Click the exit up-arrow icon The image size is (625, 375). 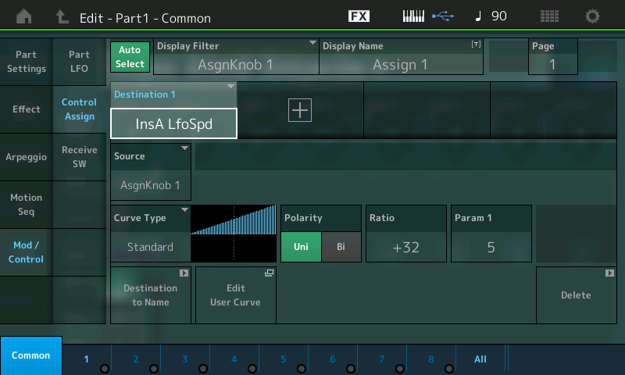62,16
